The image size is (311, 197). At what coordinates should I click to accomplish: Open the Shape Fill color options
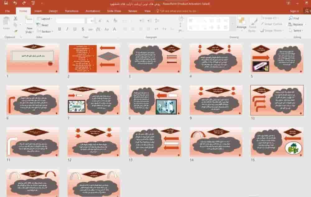pyautogui.click(x=270, y=18)
